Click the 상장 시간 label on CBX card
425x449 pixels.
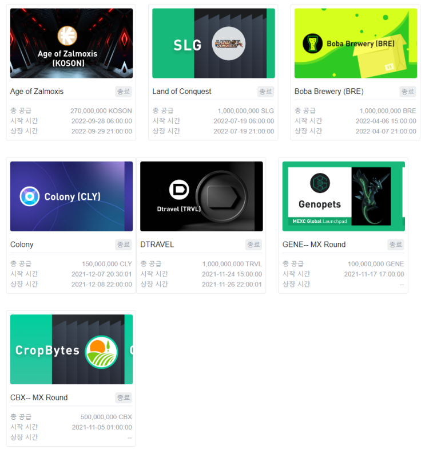24,438
